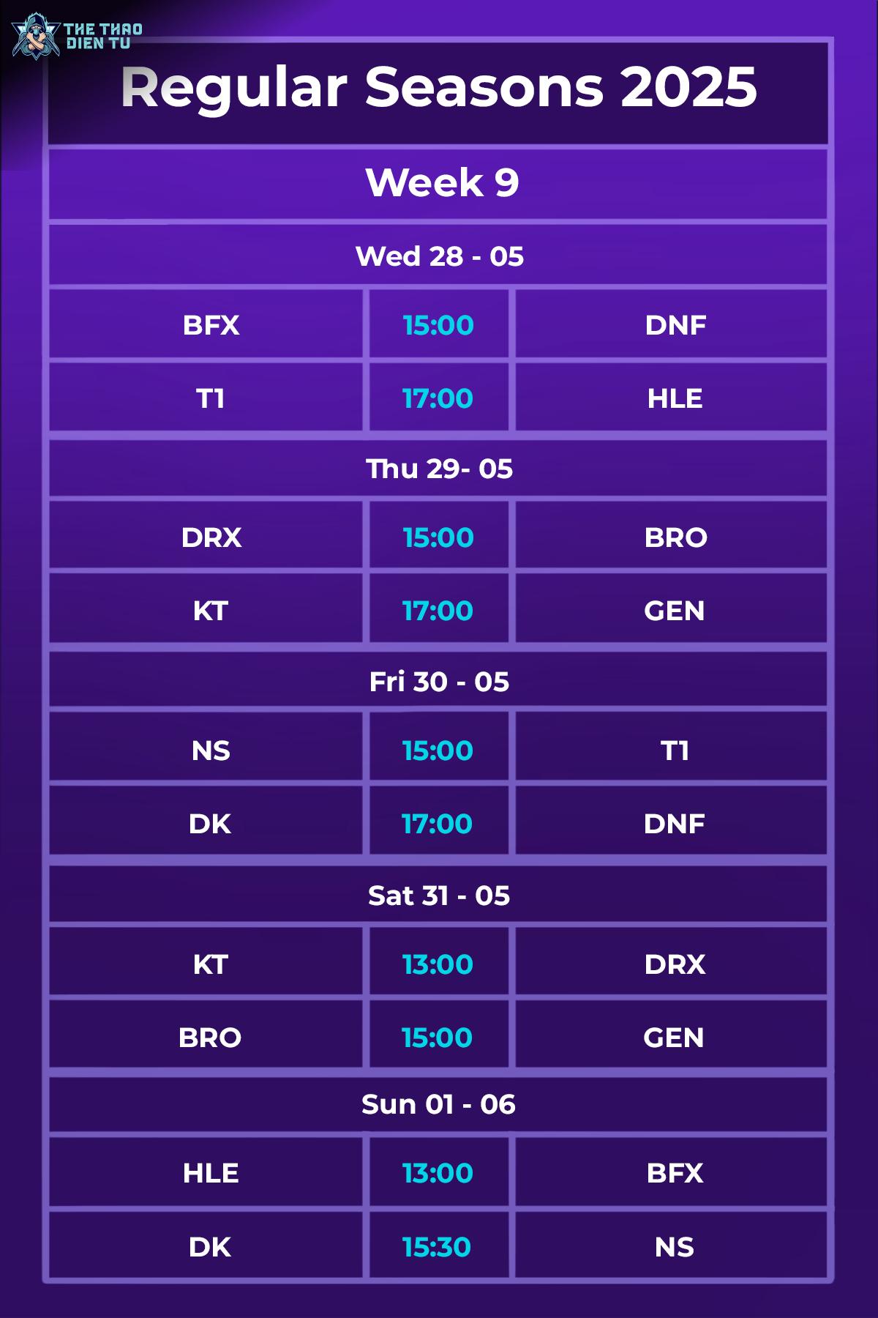This screenshot has width=878, height=1318.
Task: Open the Sat 31 - 05 date header
Action: pos(438,896)
